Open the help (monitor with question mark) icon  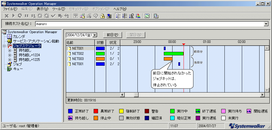click(156, 16)
